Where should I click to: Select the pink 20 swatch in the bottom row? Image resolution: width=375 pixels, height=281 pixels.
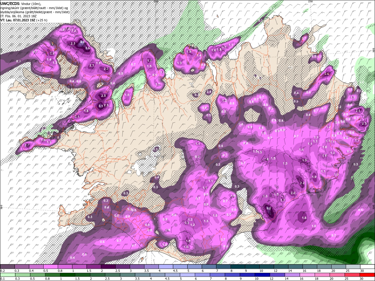tap(337, 275)
